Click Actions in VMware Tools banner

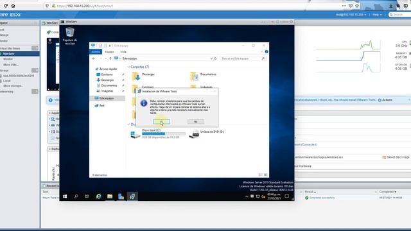[385, 100]
